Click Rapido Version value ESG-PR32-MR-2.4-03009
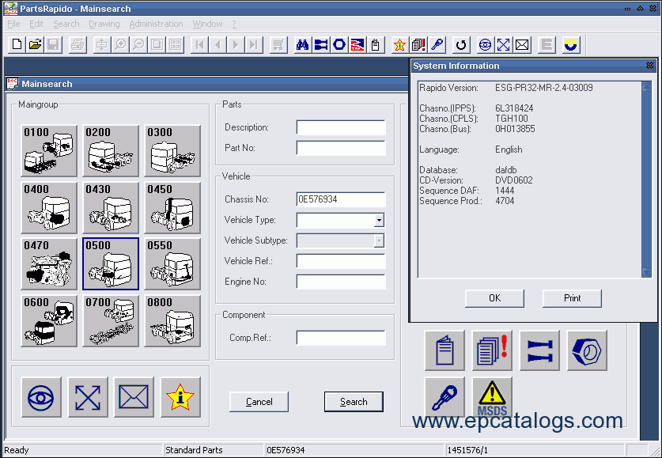 pos(544,88)
